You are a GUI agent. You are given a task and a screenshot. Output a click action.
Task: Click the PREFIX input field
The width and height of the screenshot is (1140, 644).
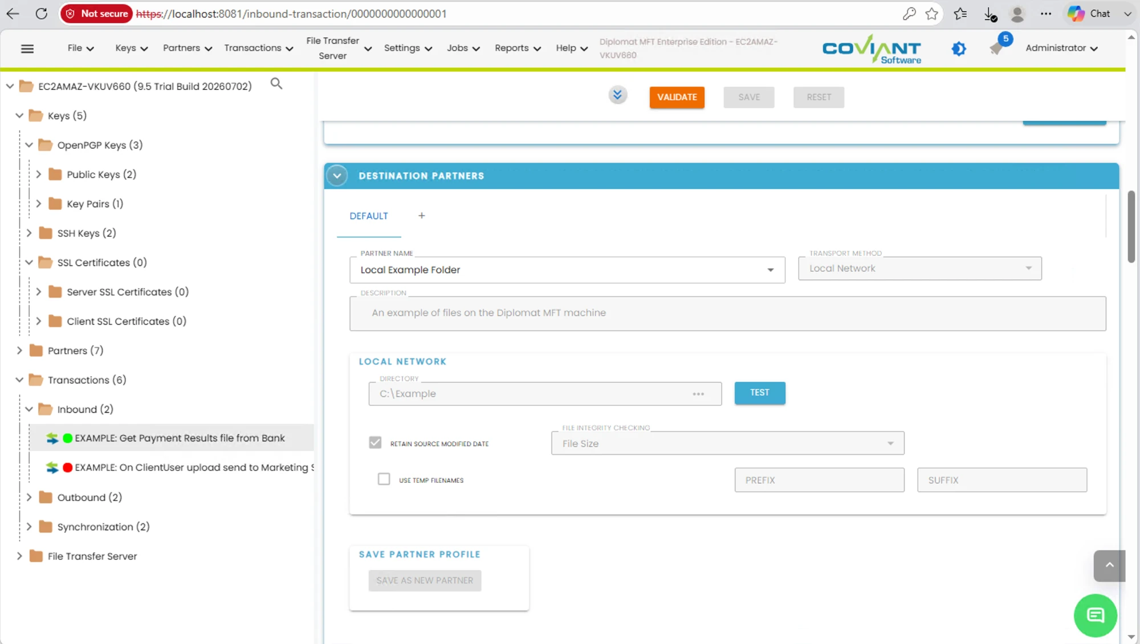coord(819,480)
